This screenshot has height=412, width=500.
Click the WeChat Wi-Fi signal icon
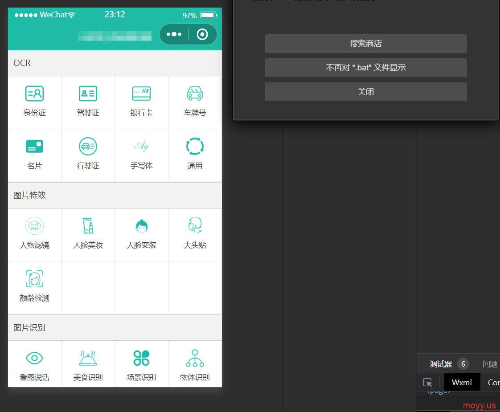71,15
